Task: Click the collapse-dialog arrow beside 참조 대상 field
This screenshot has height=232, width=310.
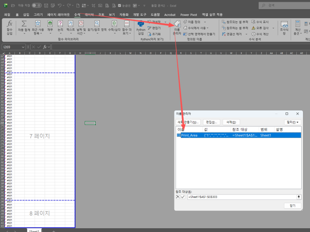Action: click(298, 197)
